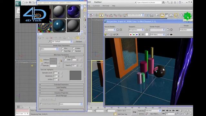This screenshot has width=206, height=116.
Task: Click the Diffuse color swatch
Action: [x=53, y=63]
